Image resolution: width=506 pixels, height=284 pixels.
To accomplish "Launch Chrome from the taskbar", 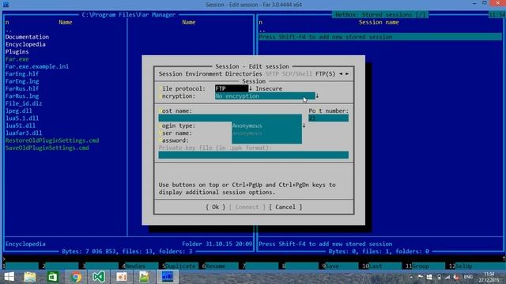I will [76, 277].
